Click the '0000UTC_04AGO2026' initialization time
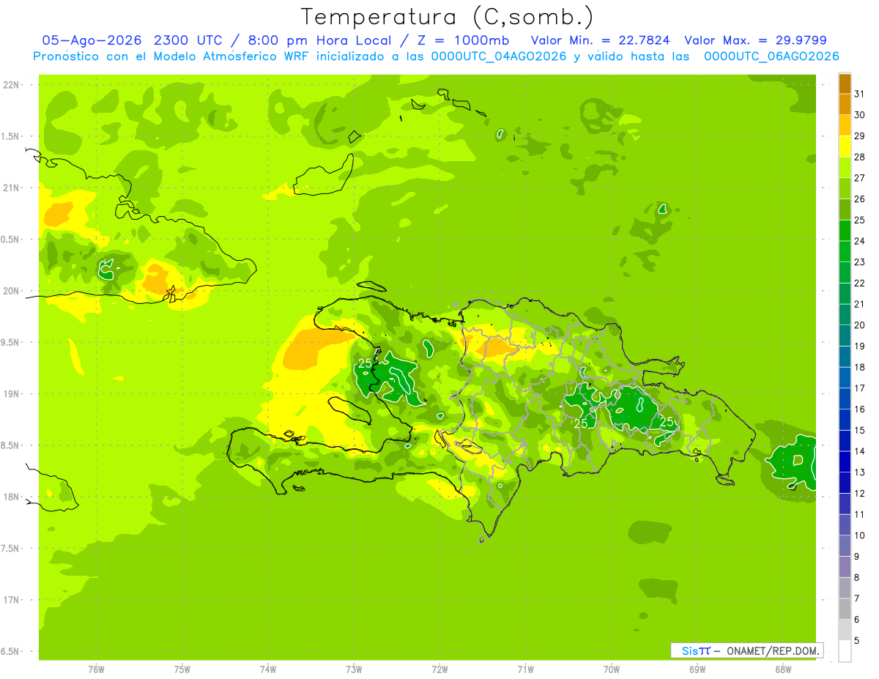The height and width of the screenshot is (679, 879). tap(499, 56)
